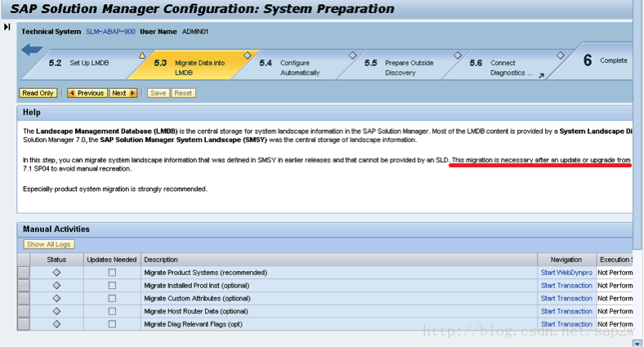This screenshot has width=644, height=347.
Task: Click status diamond for Migrate Installed Prod Inst
Action: 56,286
